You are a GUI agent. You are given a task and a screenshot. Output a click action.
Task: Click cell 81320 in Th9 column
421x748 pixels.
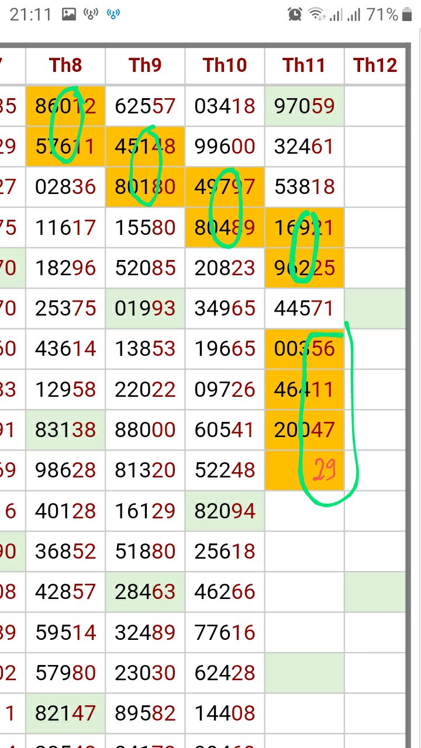tap(145, 470)
